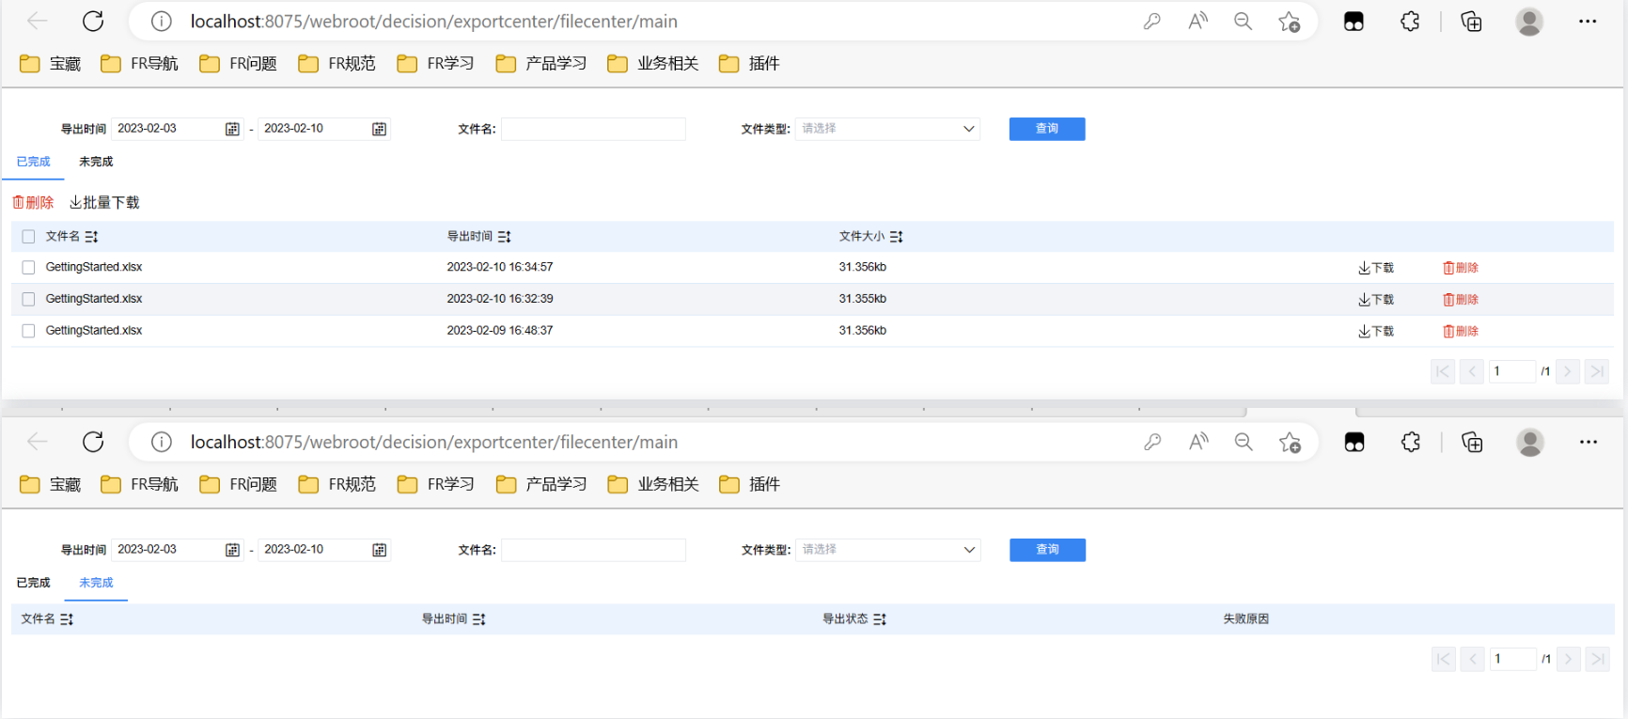Open start date calendar picker in upper window

click(232, 129)
